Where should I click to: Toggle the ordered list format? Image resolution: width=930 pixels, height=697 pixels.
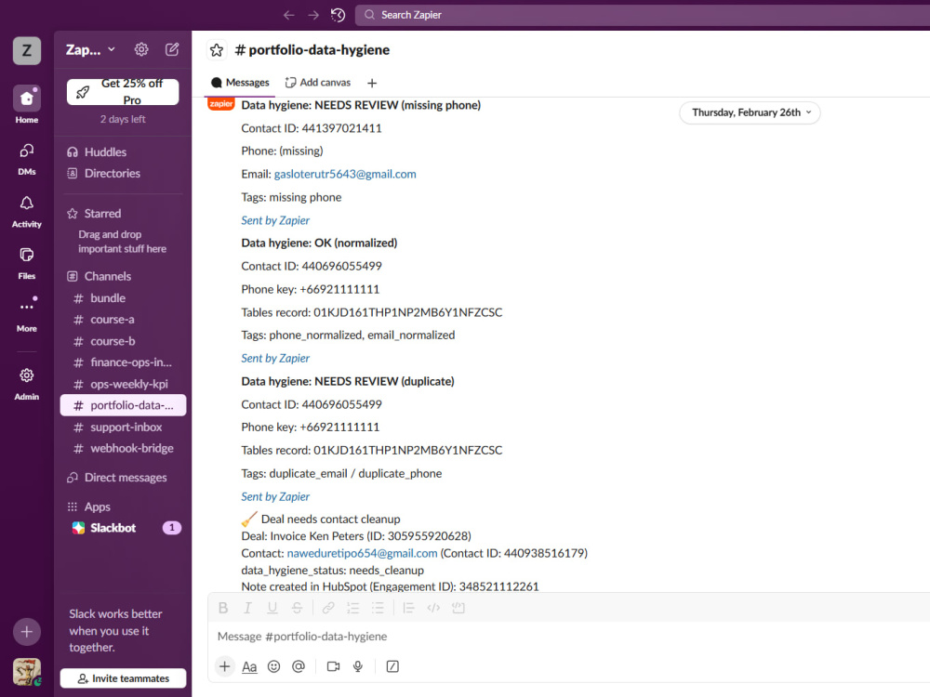click(x=352, y=608)
